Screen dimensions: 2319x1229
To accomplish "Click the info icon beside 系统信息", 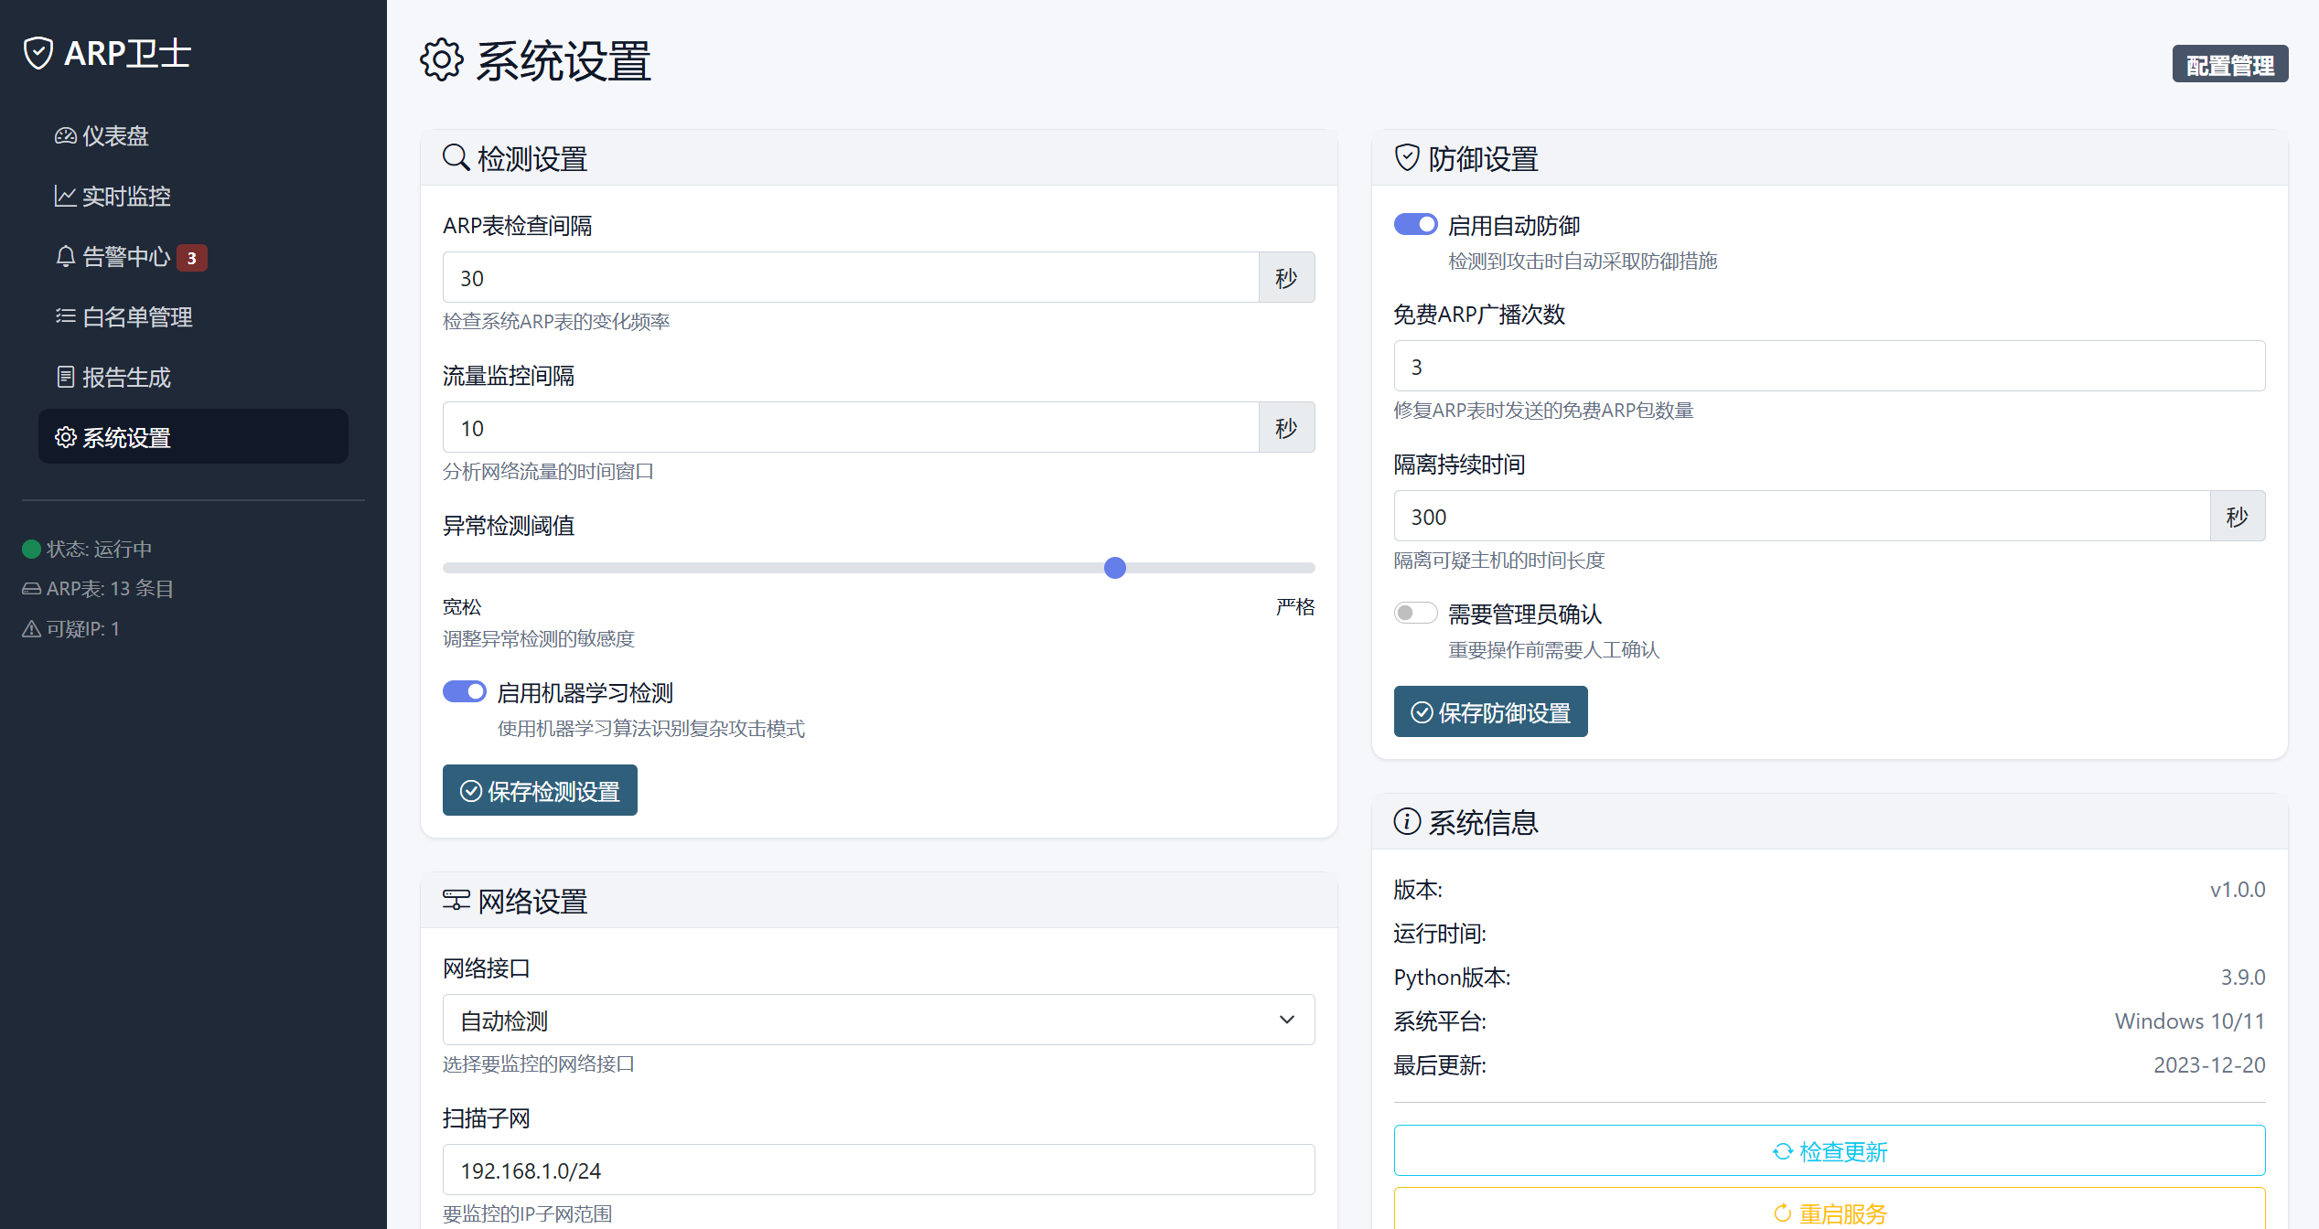I will [1407, 822].
